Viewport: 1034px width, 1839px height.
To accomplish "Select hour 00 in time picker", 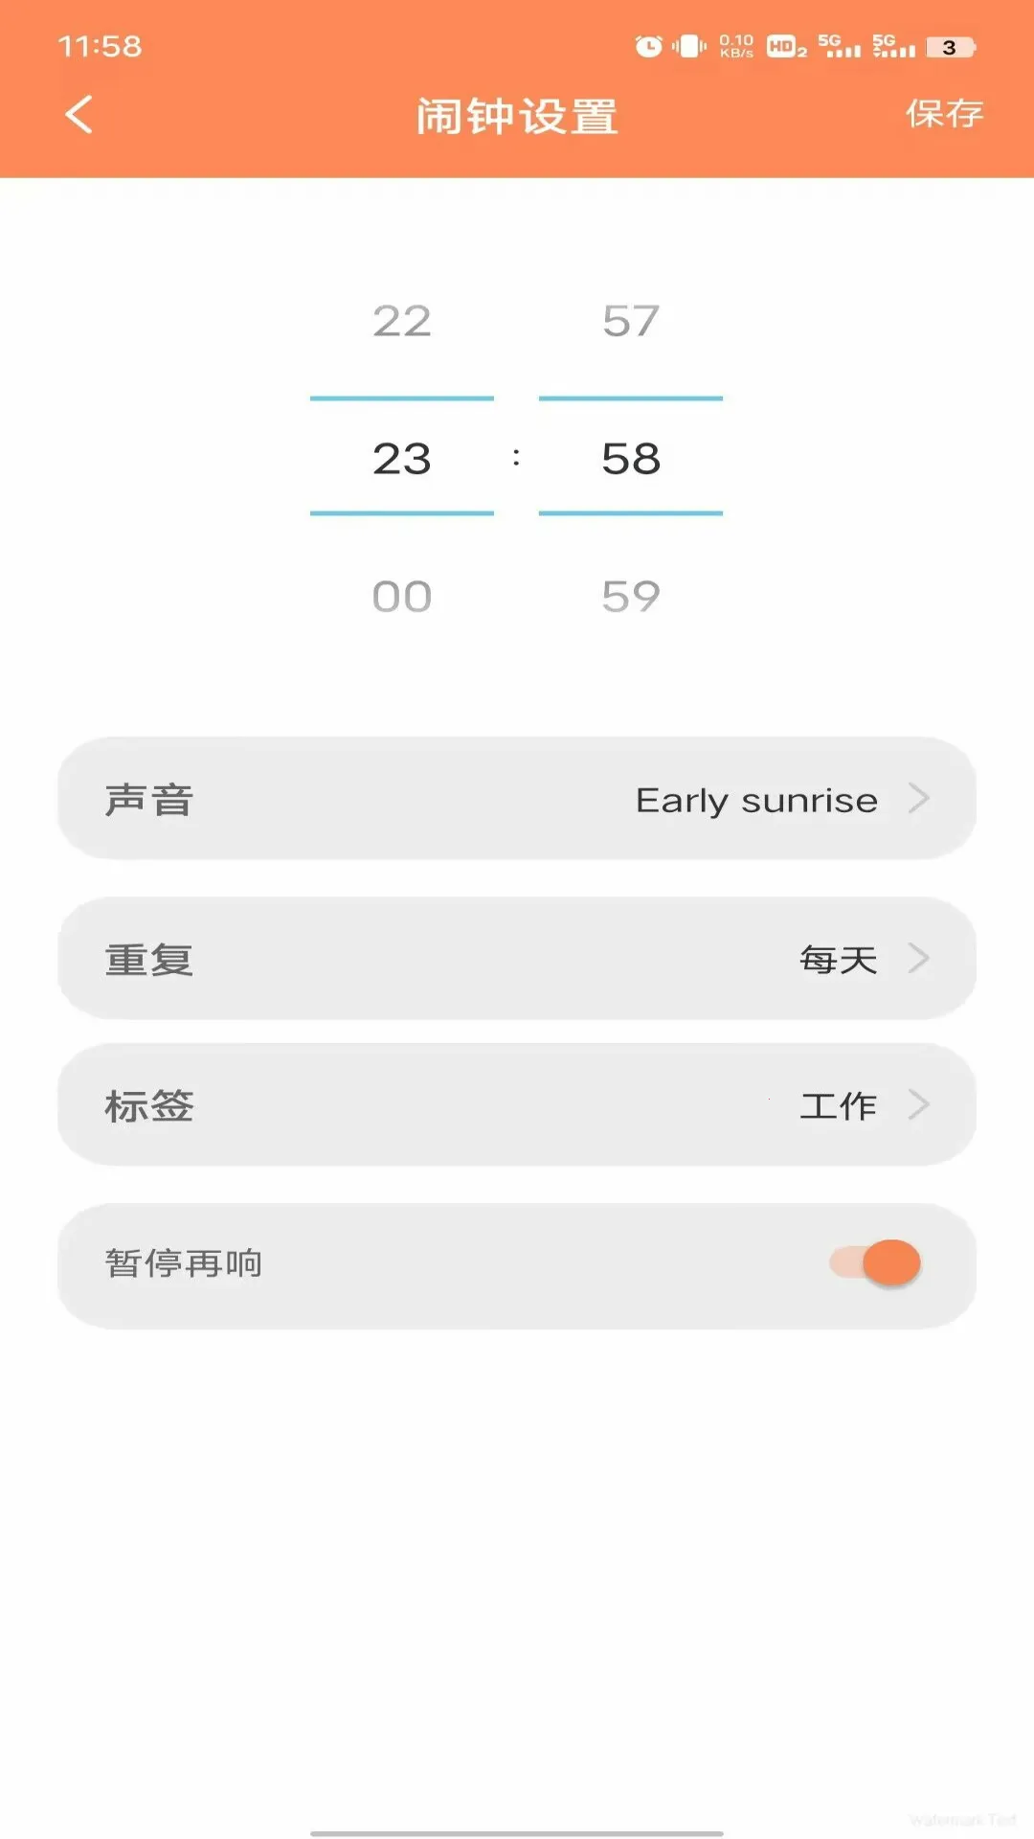I will click(x=402, y=597).
